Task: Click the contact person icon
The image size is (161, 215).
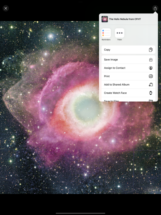Action: pyautogui.click(x=151, y=68)
